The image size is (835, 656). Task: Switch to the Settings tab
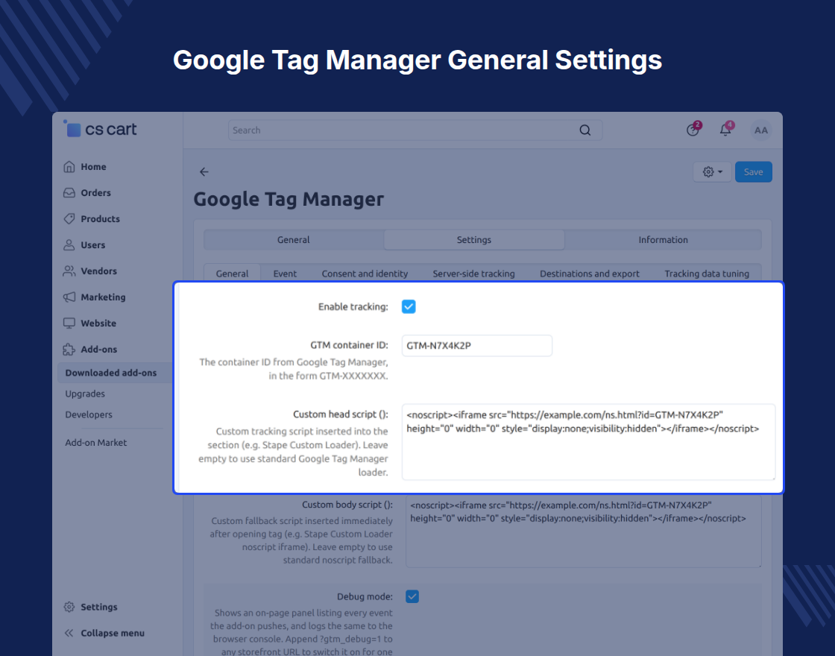coord(474,239)
